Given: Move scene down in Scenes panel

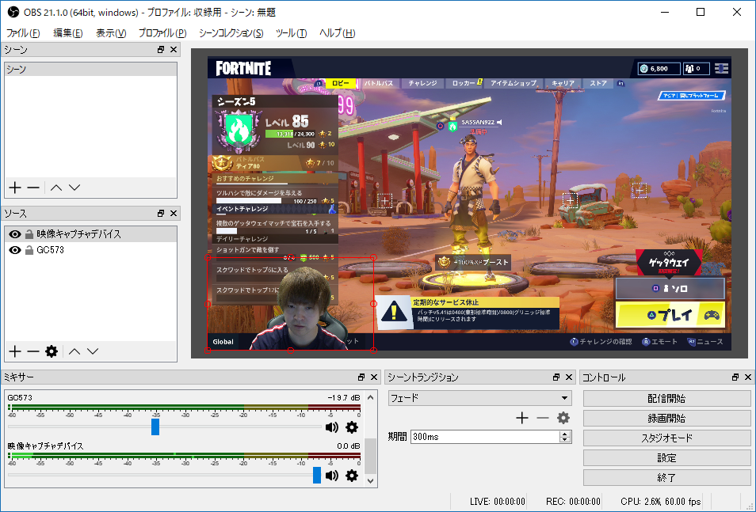Looking at the screenshot, I should [74, 188].
